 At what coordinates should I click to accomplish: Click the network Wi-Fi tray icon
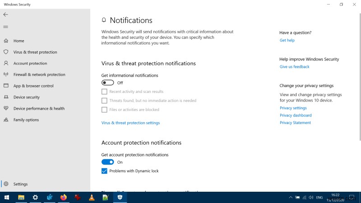(304, 198)
